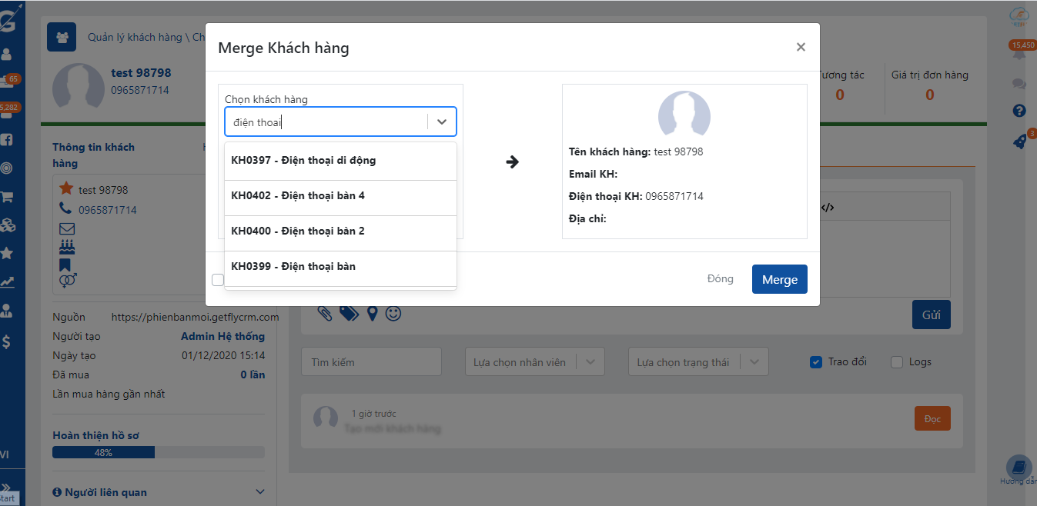The width and height of the screenshot is (1037, 506).
Task: Open the Lựa chọn nhân viên dropdown
Action: click(535, 362)
